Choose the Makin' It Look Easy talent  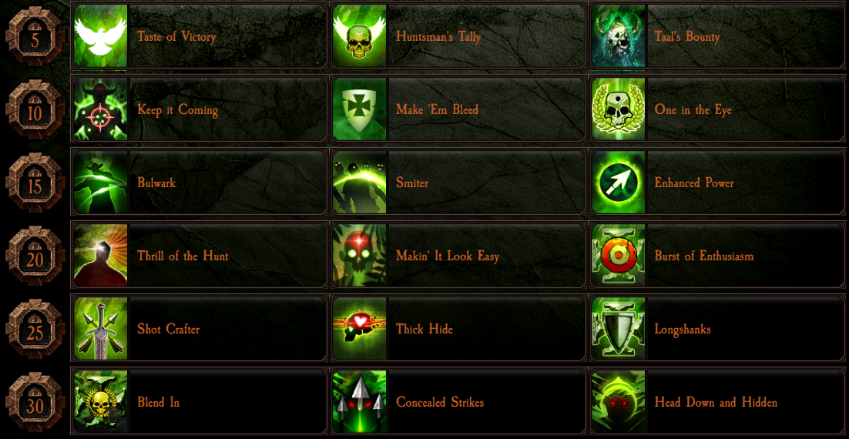coord(458,256)
